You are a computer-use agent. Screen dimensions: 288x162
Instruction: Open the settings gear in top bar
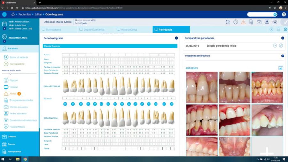pyautogui.click(x=284, y=14)
